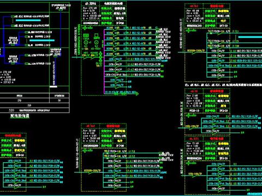
Task: Select the green rectangular device above left meter
Action: (86, 35)
